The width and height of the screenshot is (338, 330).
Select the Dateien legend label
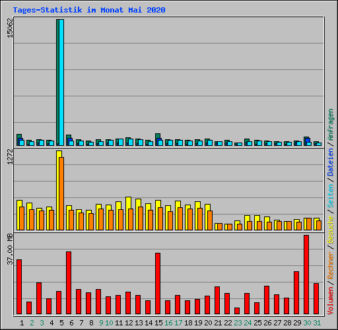click(331, 162)
